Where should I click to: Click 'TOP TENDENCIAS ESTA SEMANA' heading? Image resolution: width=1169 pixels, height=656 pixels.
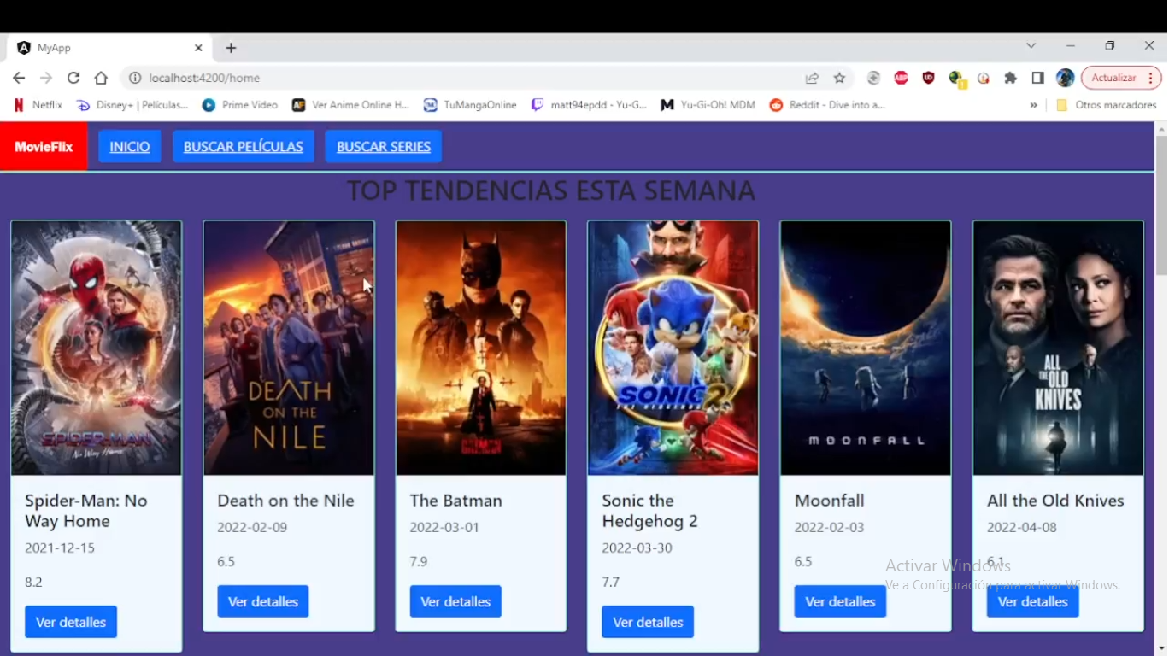[x=551, y=190]
